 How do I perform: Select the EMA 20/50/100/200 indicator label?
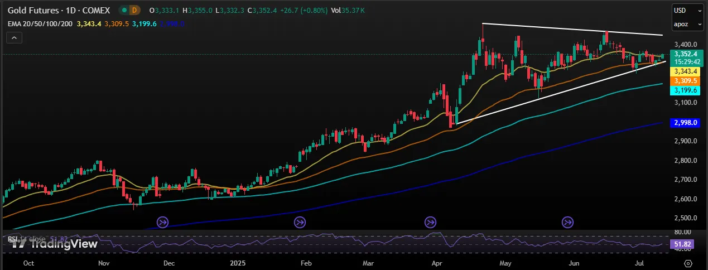pos(40,24)
